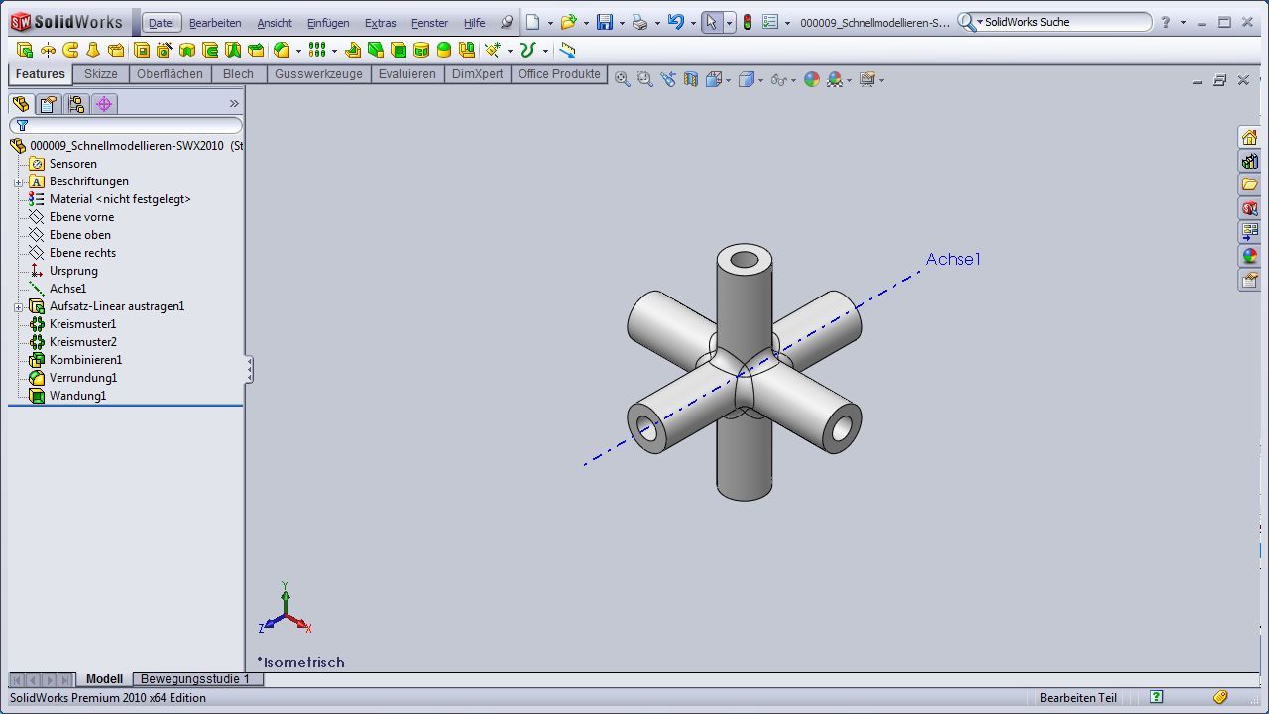Expand the FeatureManager panel chevron

[x=234, y=104]
